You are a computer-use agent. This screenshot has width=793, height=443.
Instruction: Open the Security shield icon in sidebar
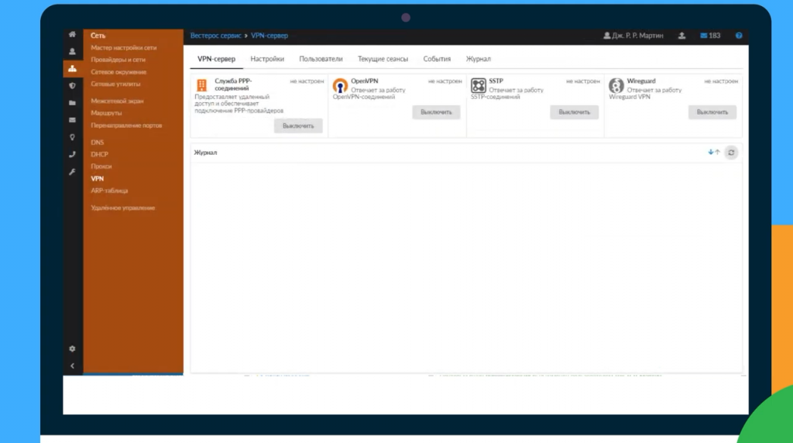point(72,86)
